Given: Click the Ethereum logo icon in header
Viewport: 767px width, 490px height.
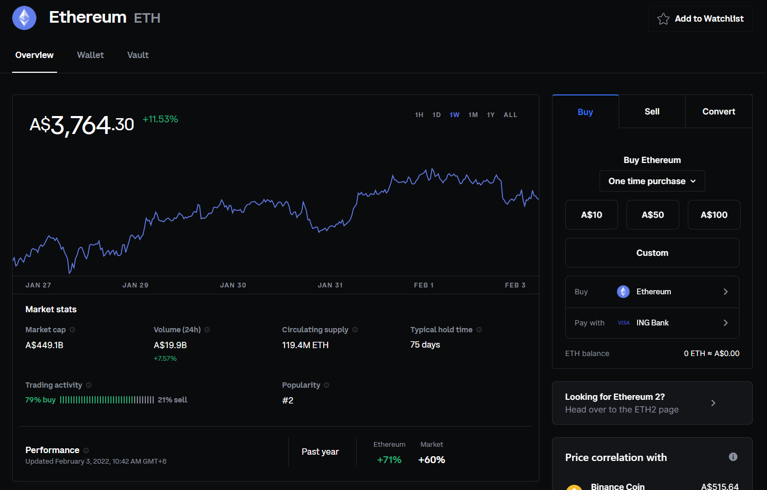Looking at the screenshot, I should click(24, 18).
